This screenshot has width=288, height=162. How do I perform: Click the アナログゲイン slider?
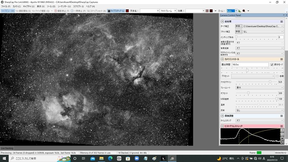256,82
